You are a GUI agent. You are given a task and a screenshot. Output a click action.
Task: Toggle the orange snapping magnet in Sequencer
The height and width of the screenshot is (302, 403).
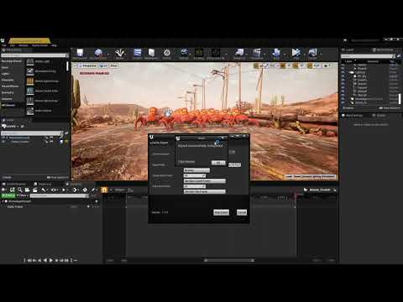(104, 190)
